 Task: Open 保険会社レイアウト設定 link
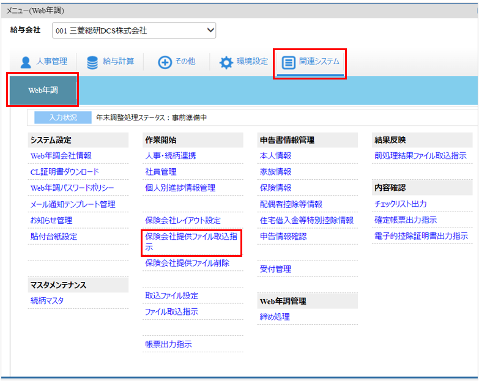coord(183,220)
